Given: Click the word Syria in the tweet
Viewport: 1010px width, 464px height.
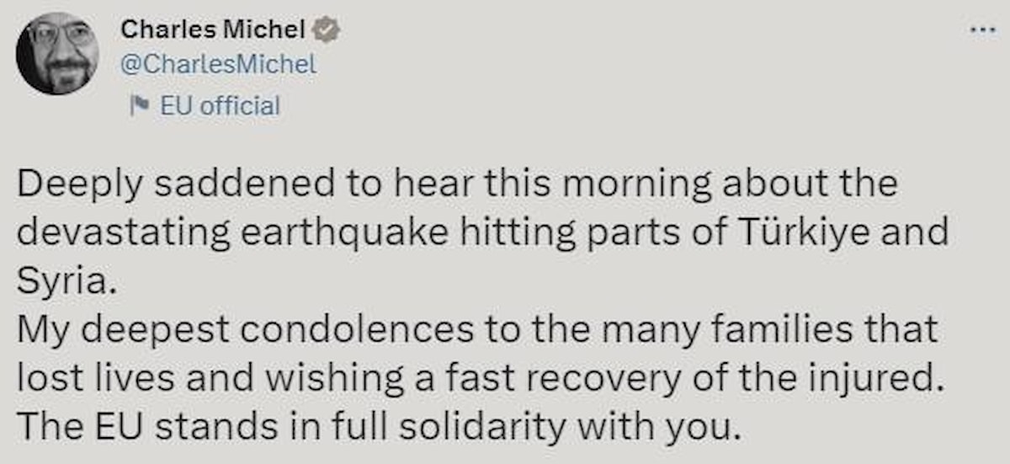Looking at the screenshot, I should click(x=61, y=280).
